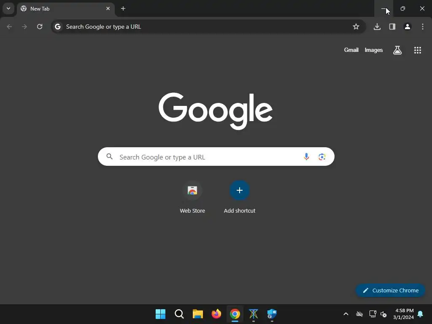Reload the page
Screen dimensions: 432x324
(40, 27)
